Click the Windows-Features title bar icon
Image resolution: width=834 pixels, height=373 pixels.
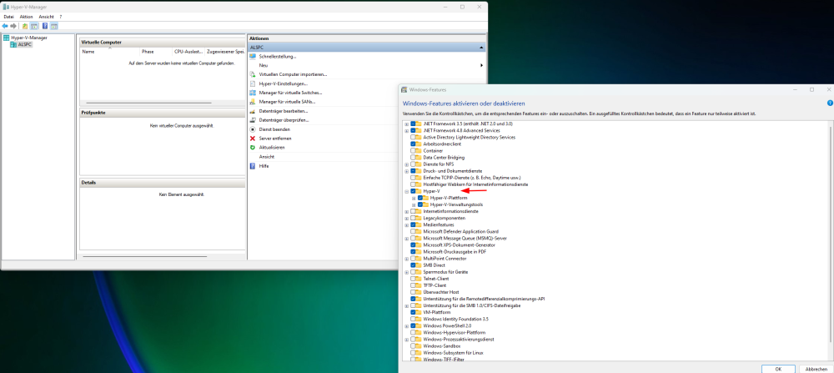coord(404,90)
